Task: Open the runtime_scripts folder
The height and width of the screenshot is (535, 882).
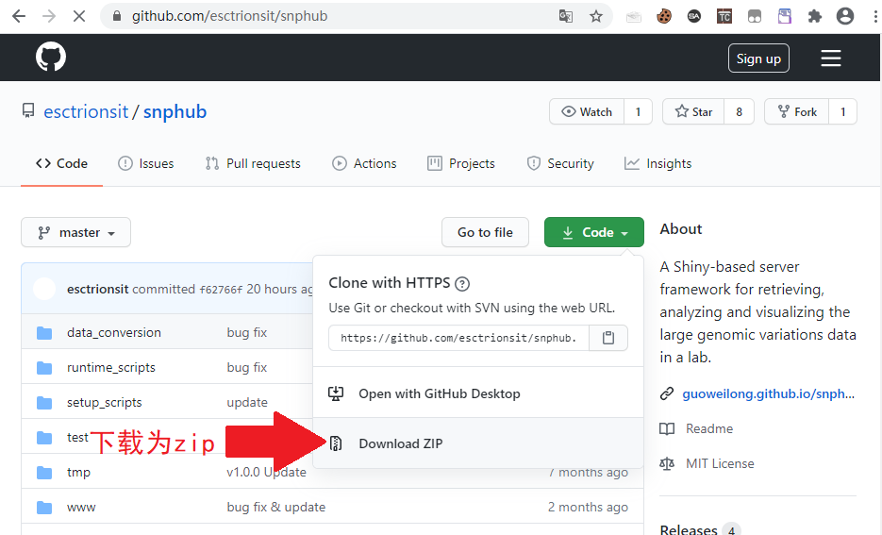Action: click(110, 368)
